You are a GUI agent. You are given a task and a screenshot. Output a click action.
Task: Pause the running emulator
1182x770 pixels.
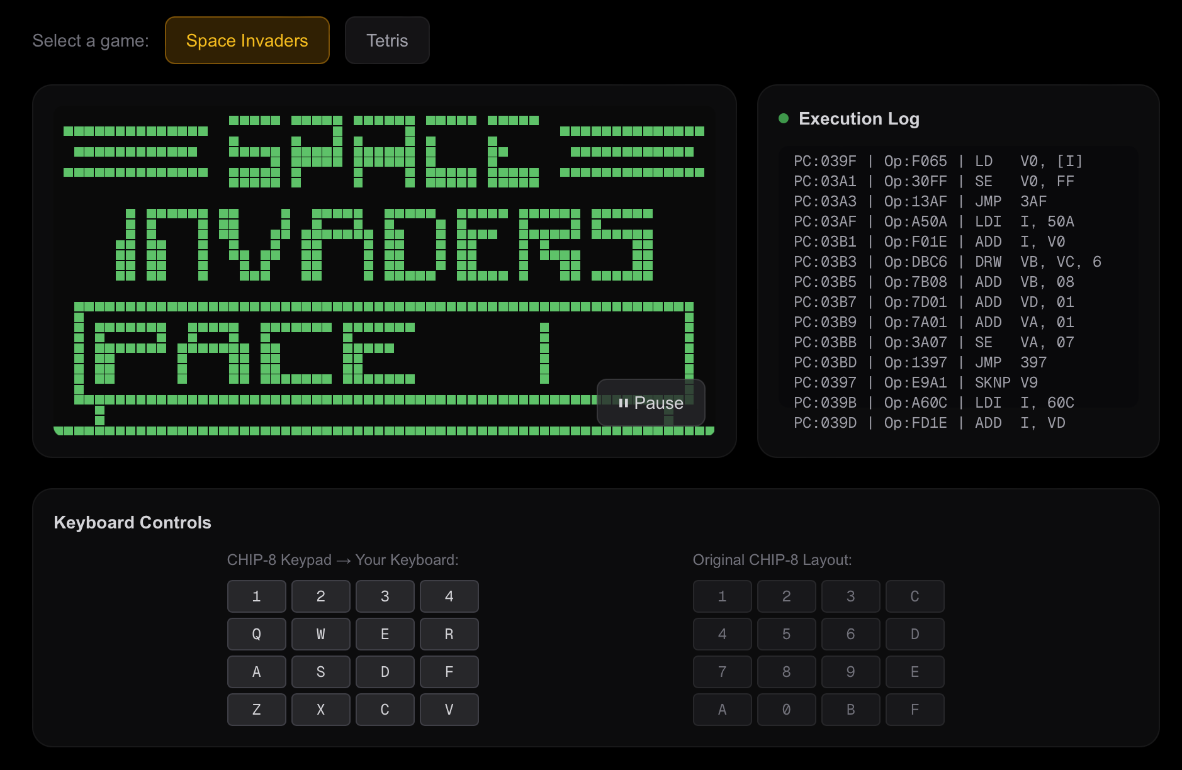point(650,403)
